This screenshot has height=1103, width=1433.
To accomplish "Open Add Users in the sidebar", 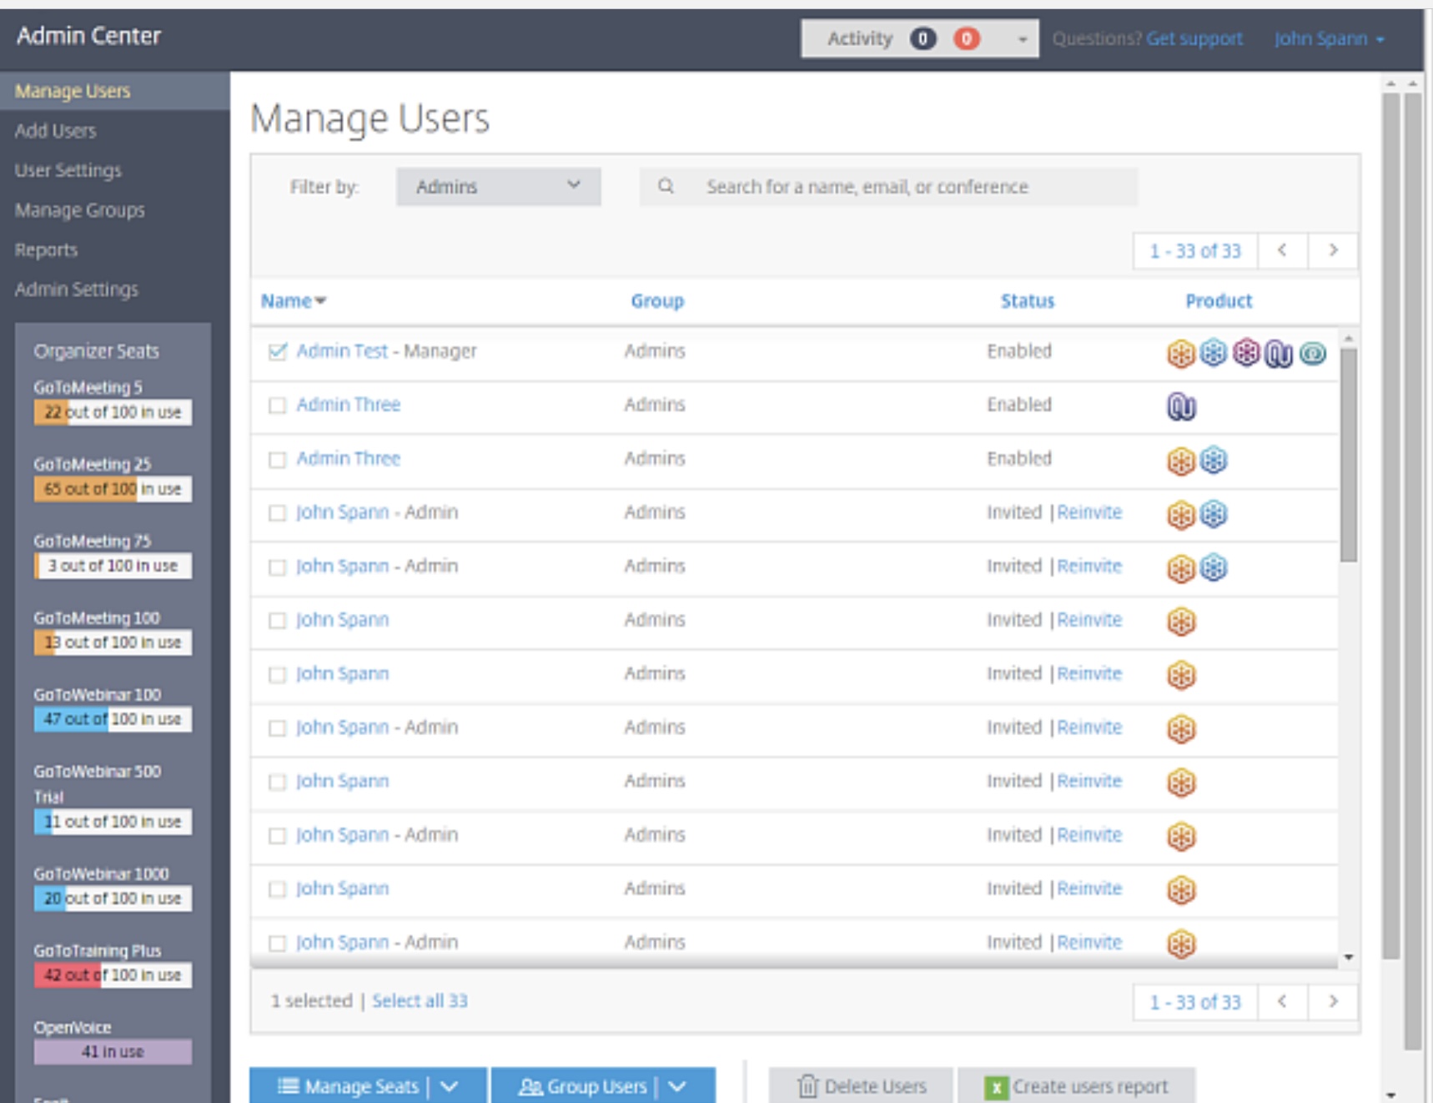I will click(55, 131).
